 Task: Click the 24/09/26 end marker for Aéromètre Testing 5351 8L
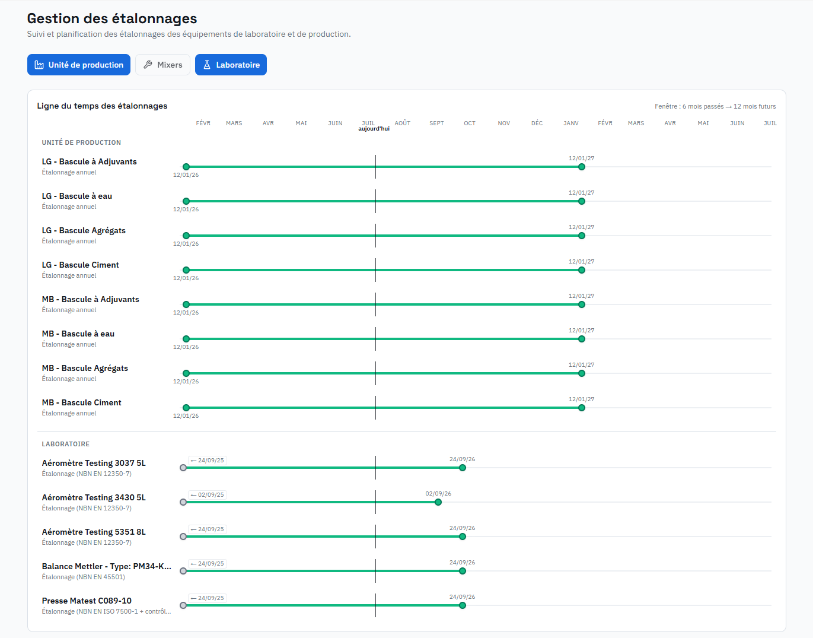[x=463, y=537]
